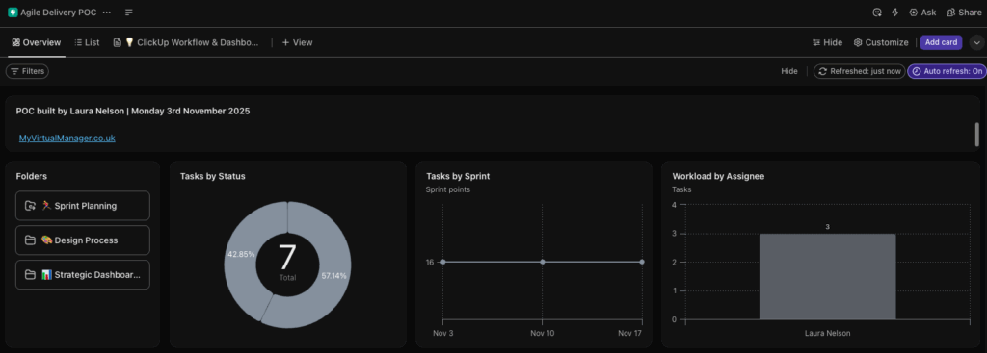Open the MyVirtualManager.co.uk link
Screen dimensions: 987x353
tap(67, 138)
